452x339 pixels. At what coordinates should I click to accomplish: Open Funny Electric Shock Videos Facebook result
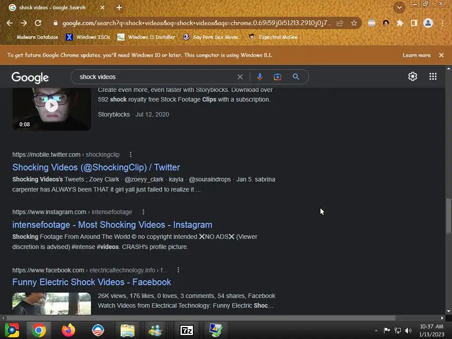[92, 282]
